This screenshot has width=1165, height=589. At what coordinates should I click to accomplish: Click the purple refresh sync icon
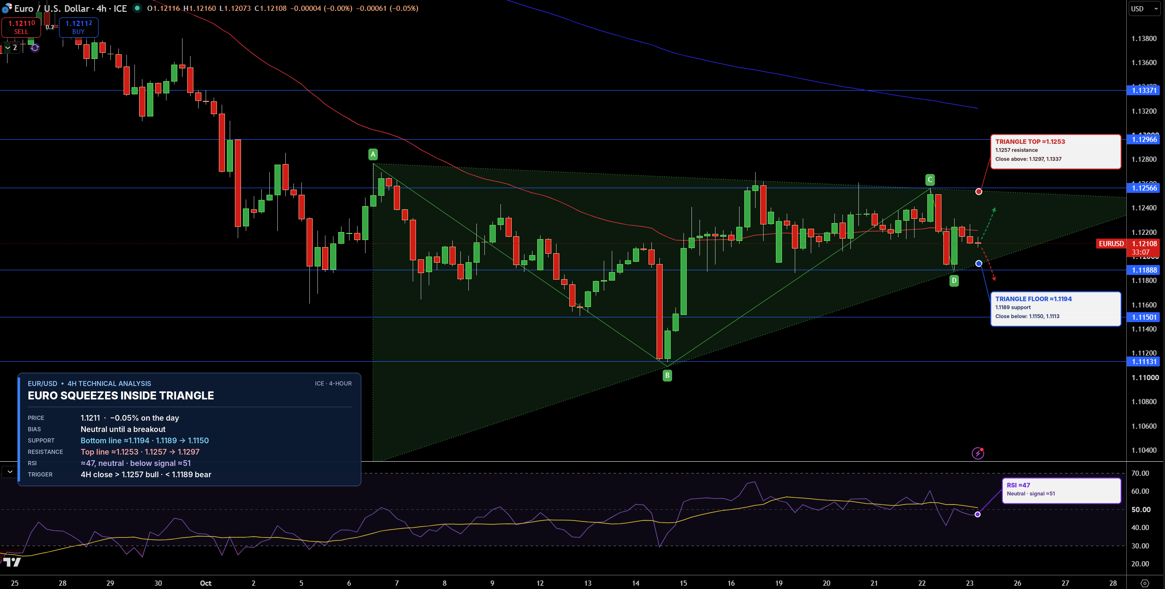click(x=35, y=48)
